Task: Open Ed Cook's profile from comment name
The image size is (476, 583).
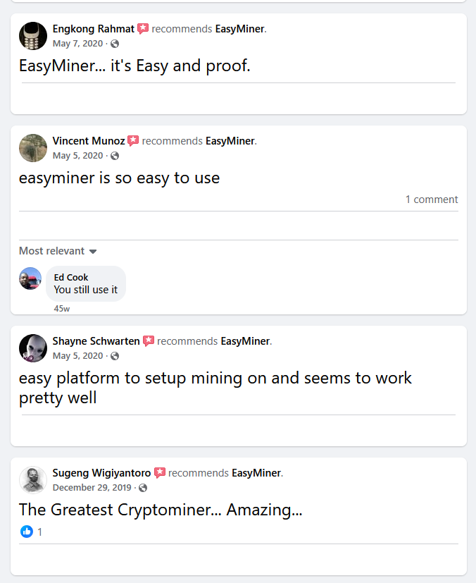Action: coord(71,277)
